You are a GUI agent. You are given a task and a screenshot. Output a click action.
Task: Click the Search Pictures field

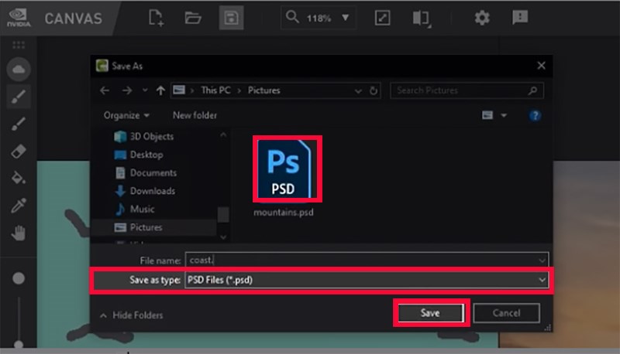point(467,90)
